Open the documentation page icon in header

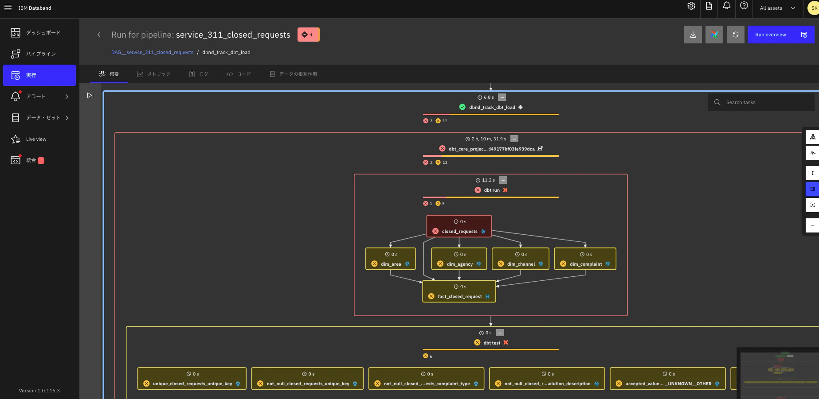709,6
